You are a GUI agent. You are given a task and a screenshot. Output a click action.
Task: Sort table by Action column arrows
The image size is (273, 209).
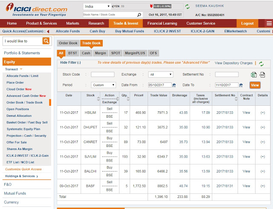(118, 99)
